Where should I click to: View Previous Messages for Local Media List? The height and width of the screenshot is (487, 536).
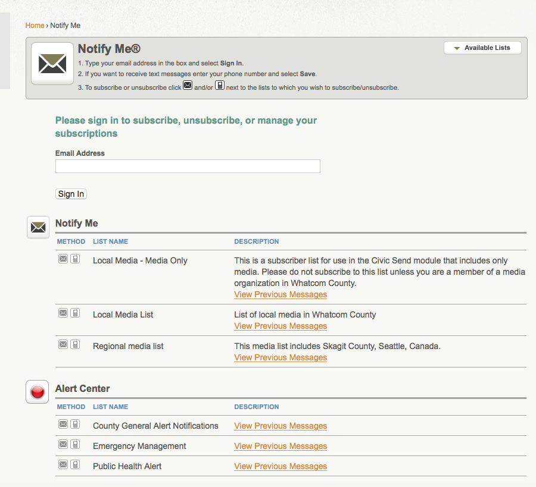281,326
